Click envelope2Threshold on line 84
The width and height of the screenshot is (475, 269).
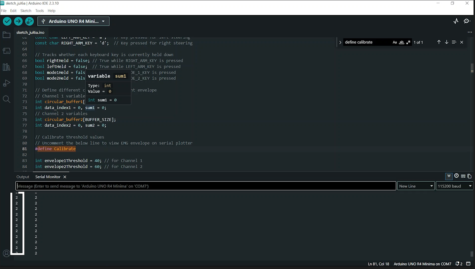66,167
